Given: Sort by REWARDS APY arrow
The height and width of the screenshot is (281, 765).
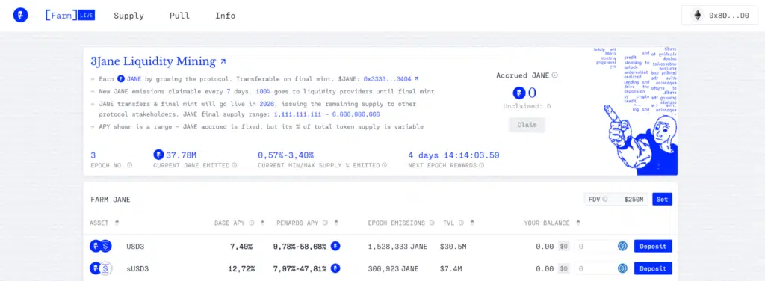Looking at the screenshot, I should coord(335,223).
